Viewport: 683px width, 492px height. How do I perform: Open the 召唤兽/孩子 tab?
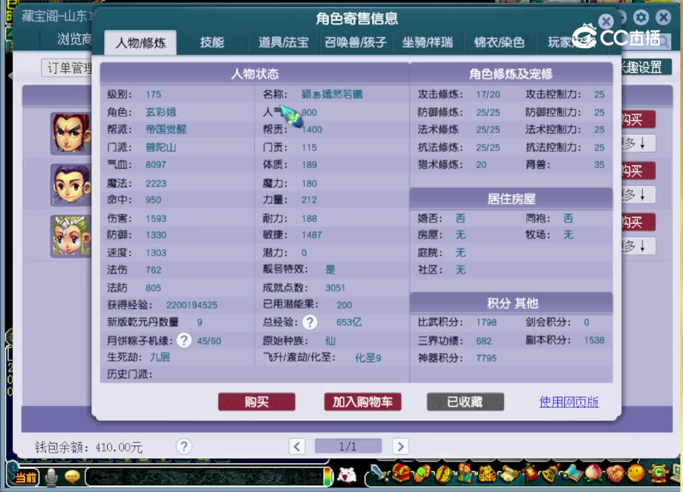point(355,43)
